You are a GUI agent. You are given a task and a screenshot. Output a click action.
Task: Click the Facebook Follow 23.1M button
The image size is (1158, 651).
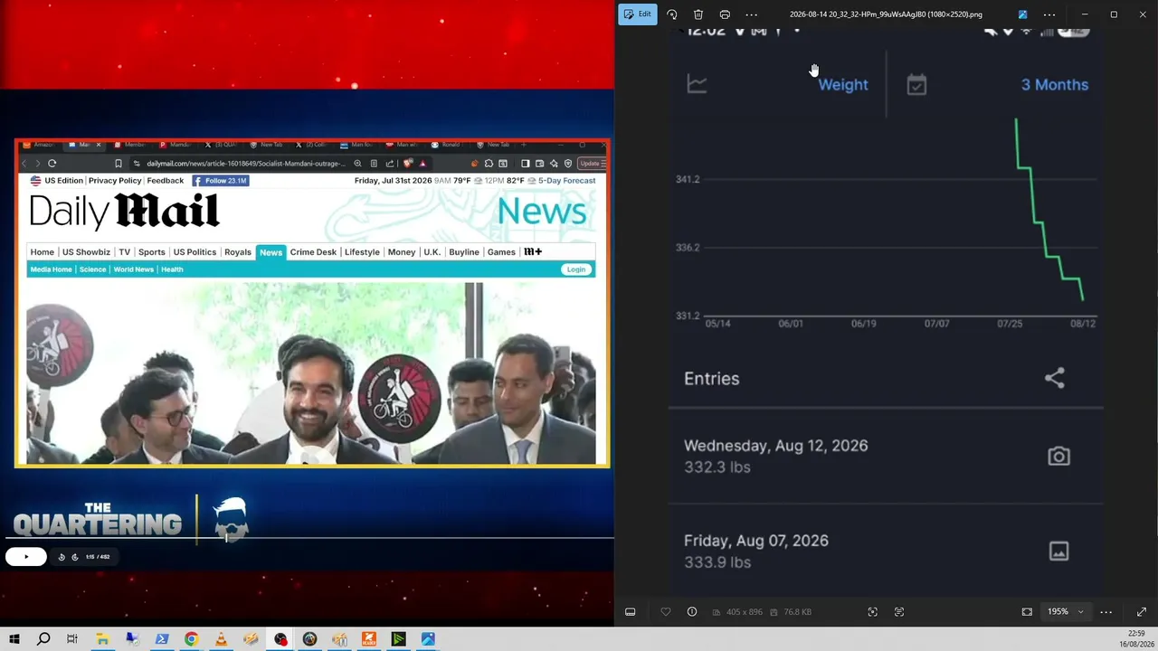[220, 181]
